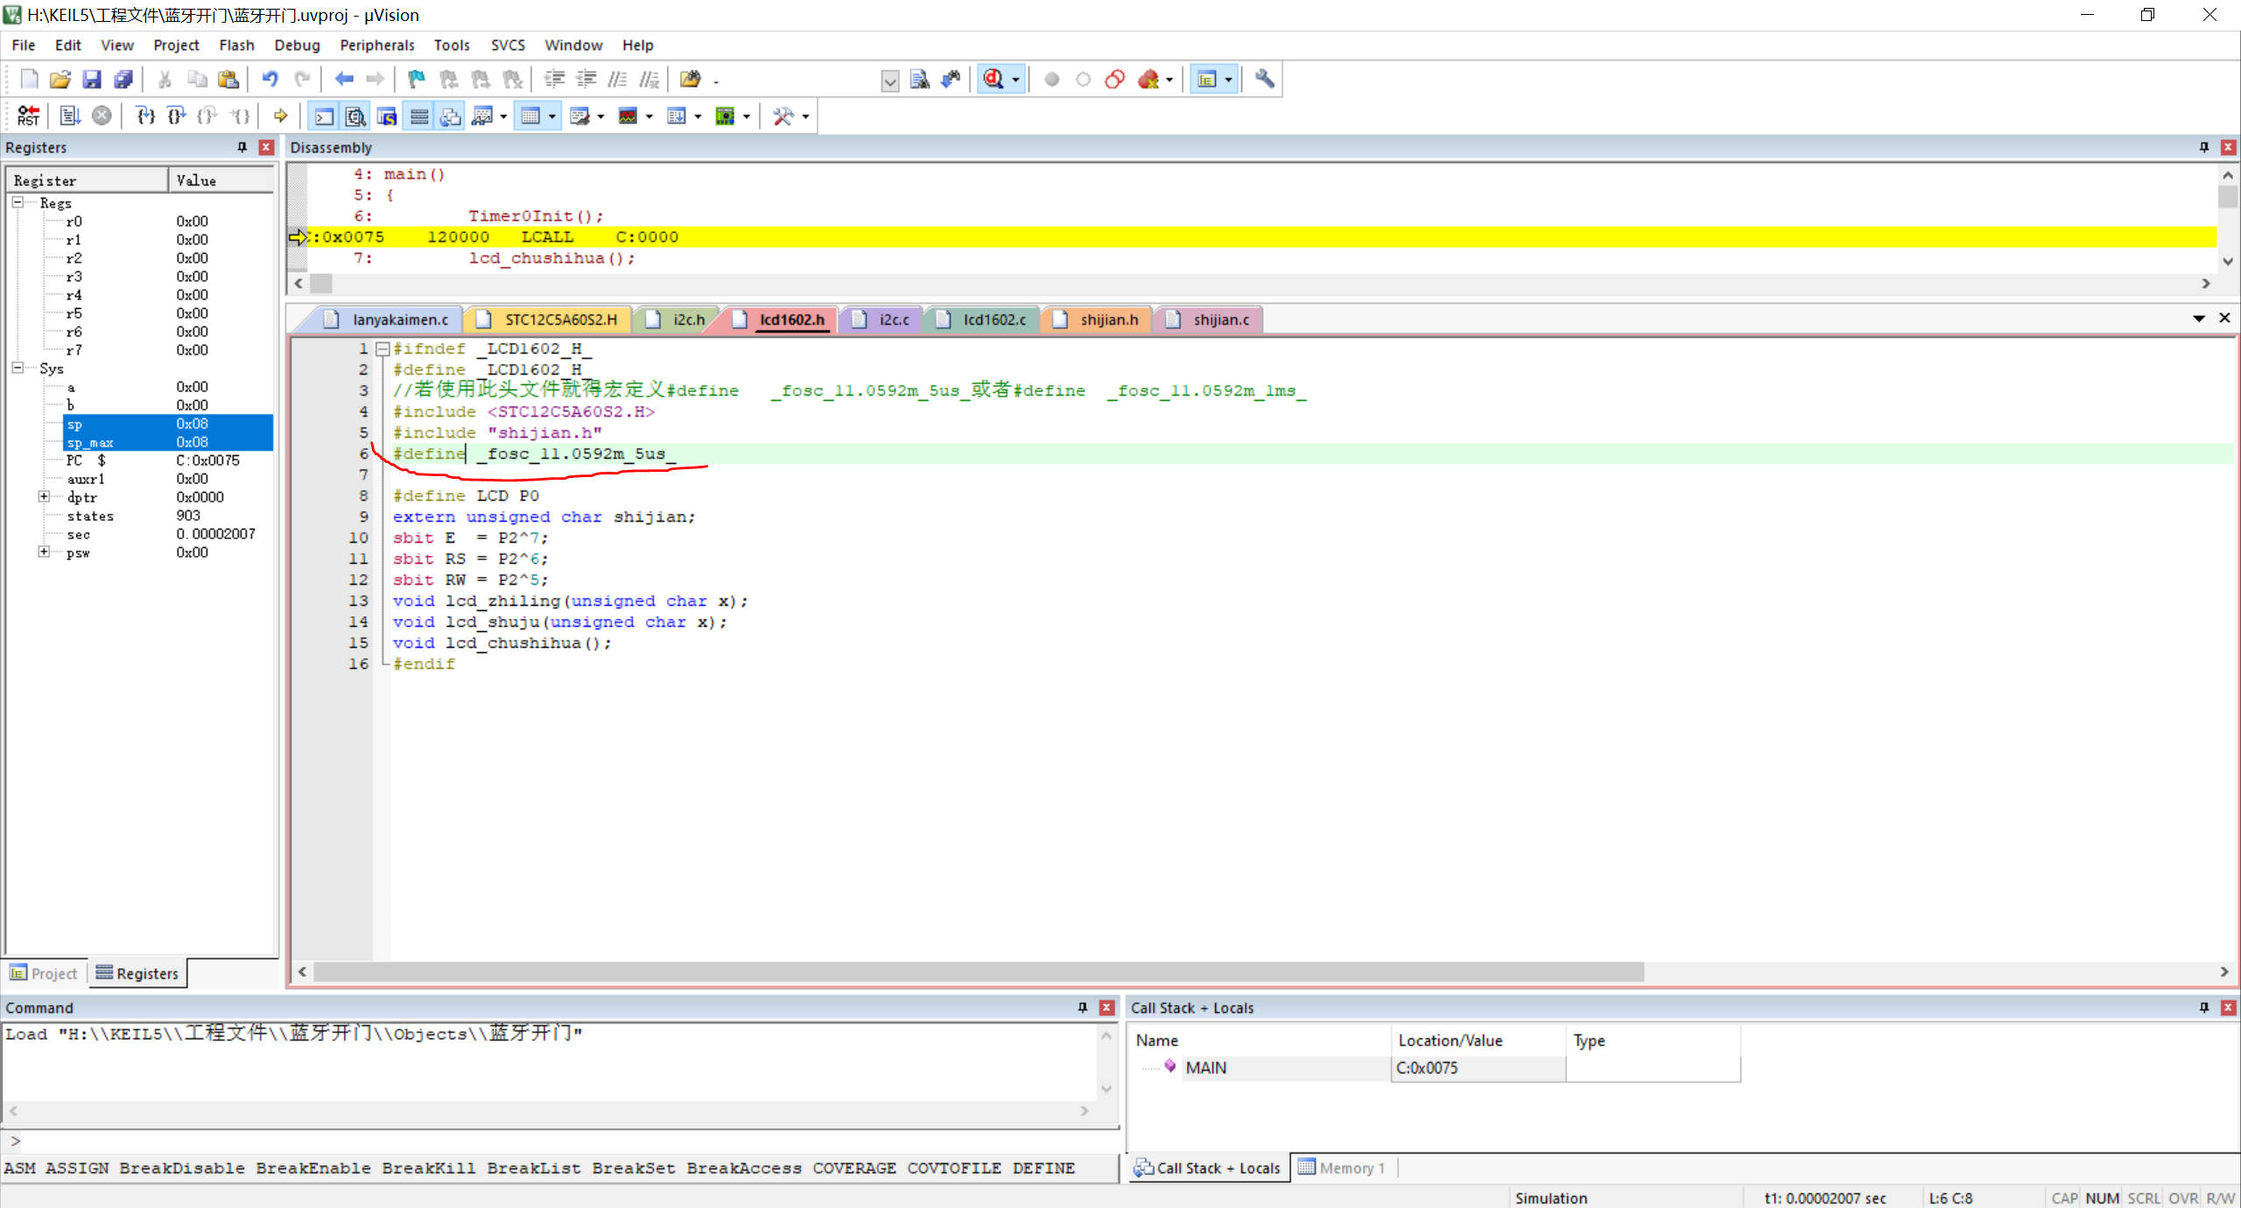The height and width of the screenshot is (1208, 2241).
Task: Step into one line icon
Action: [x=145, y=116]
